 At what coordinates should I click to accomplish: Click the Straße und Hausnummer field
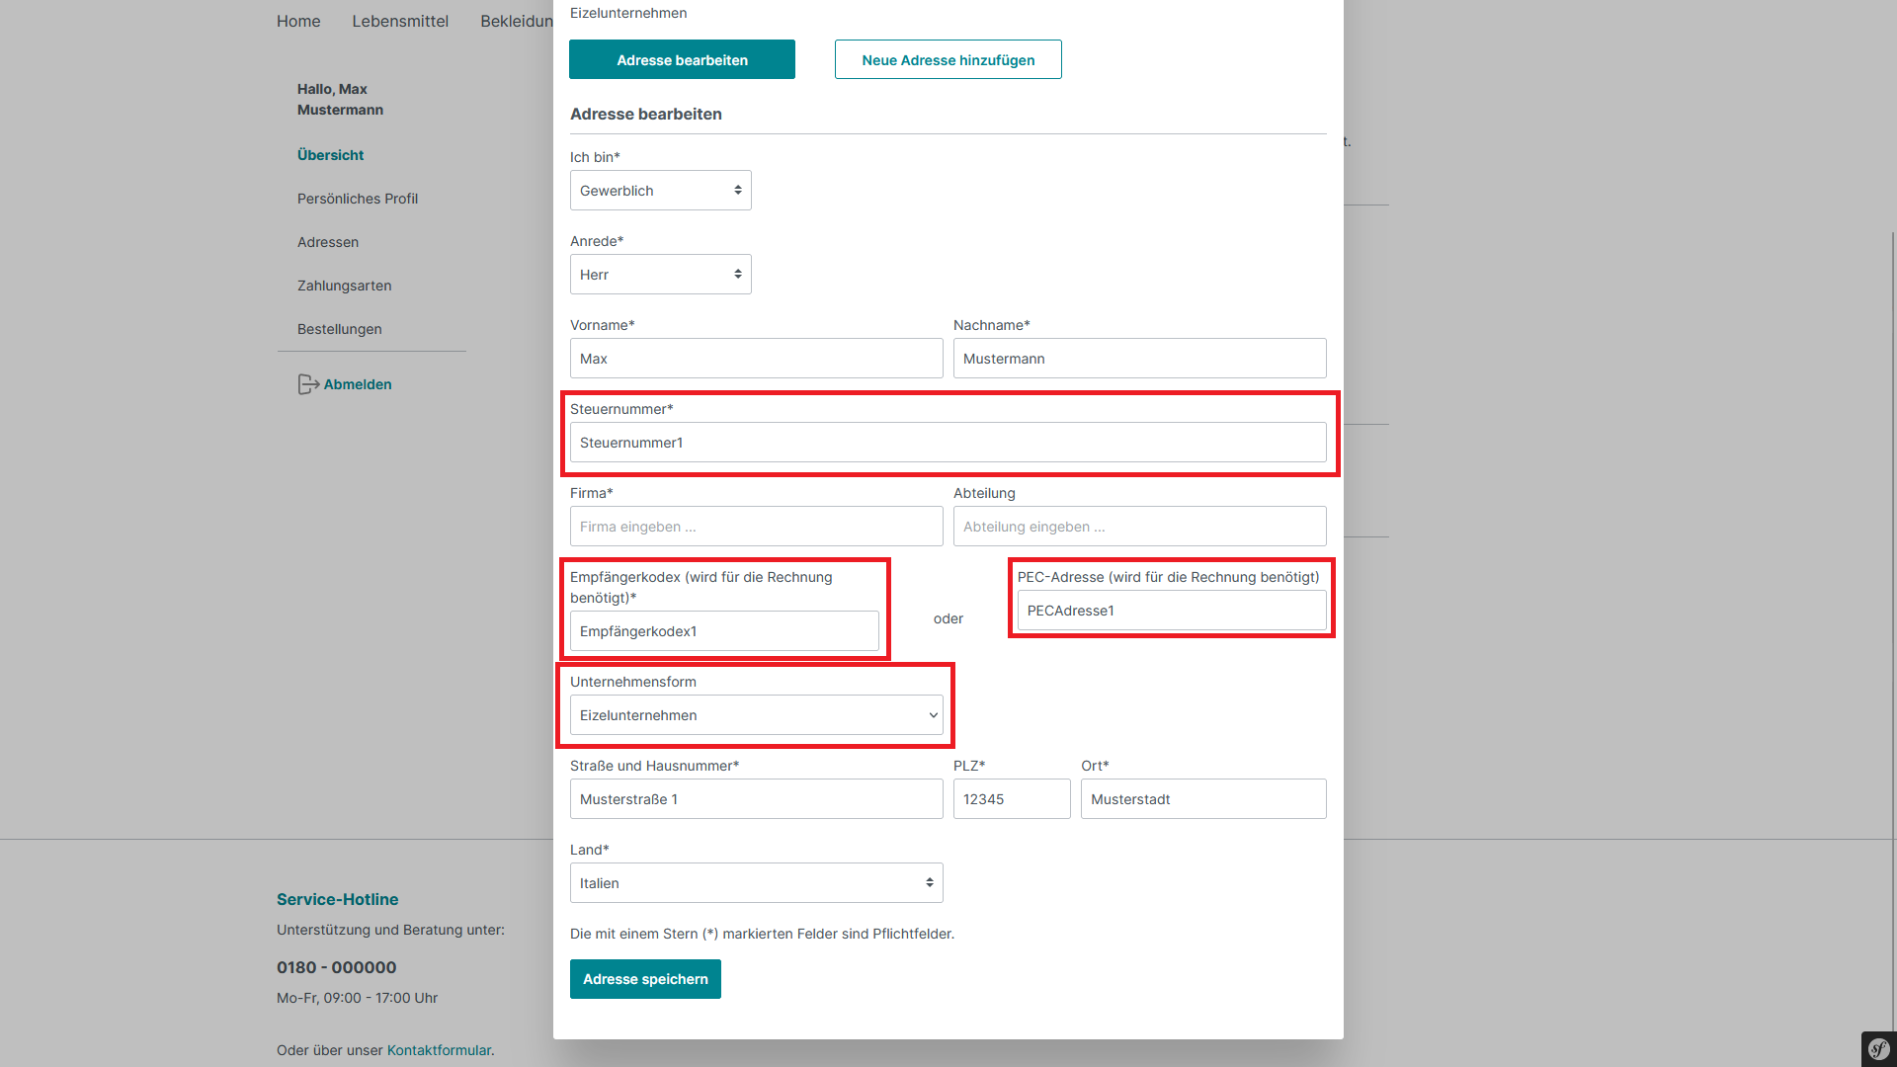(756, 799)
